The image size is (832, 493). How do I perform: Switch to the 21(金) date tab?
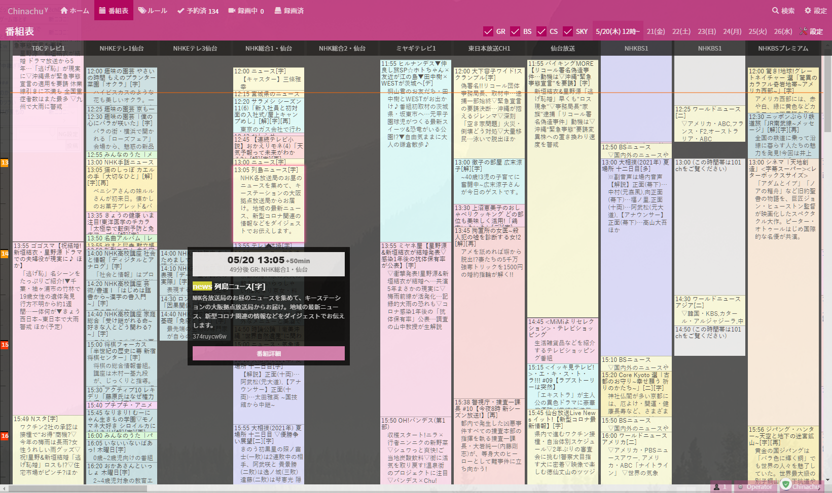(657, 31)
